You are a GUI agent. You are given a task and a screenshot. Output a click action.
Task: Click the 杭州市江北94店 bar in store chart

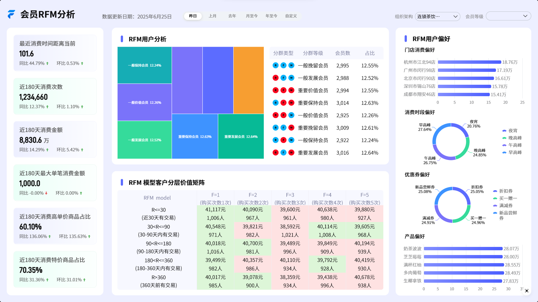[x=469, y=62]
